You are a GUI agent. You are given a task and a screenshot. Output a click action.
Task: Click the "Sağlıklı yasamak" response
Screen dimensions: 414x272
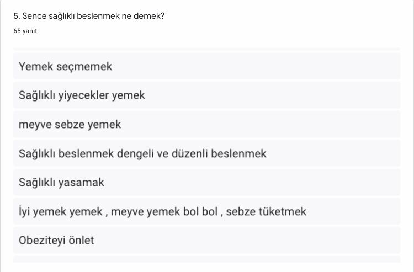[x=207, y=183]
